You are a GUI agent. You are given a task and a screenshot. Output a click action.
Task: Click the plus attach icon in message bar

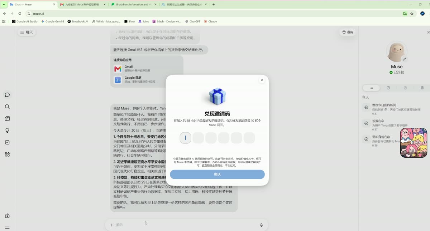point(111,225)
